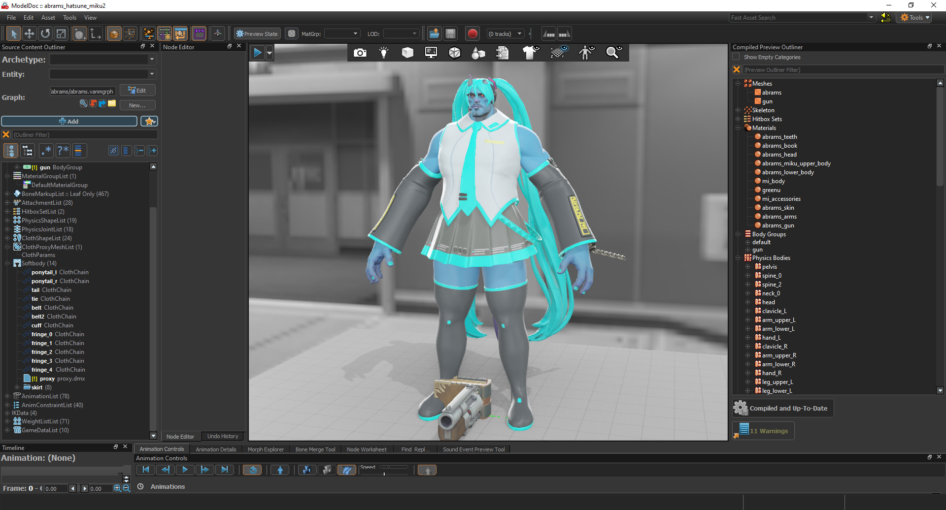Toggle skeleton visibility in the viewport
946x510 pixels.
click(x=586, y=52)
